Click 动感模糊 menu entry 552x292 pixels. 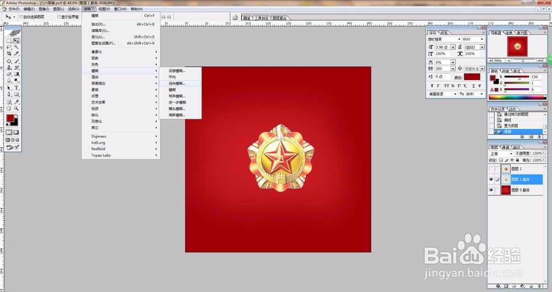181,71
